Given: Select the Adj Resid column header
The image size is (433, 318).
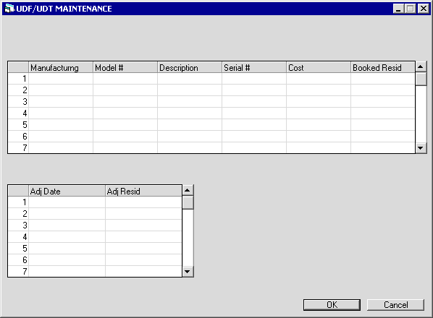Looking at the screenshot, I should click(143, 191).
